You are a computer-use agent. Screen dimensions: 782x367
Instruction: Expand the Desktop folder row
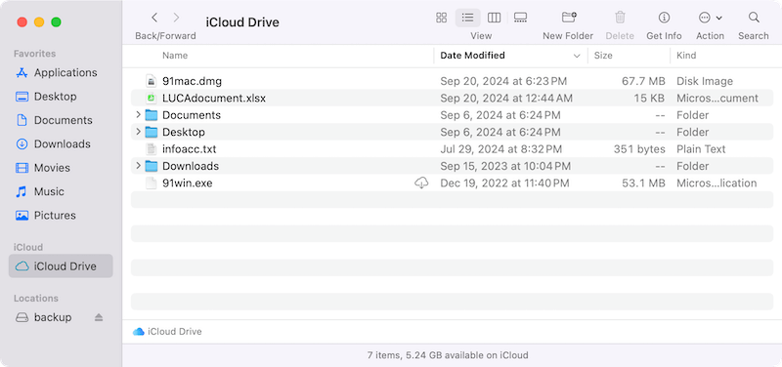click(x=138, y=132)
